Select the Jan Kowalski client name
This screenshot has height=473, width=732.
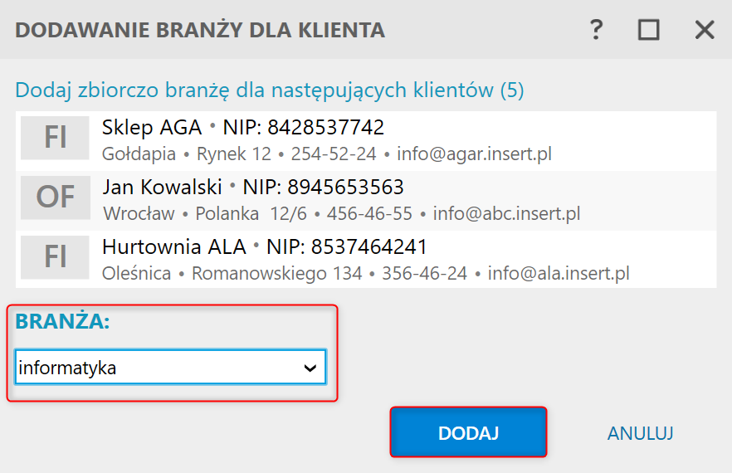coord(162,188)
